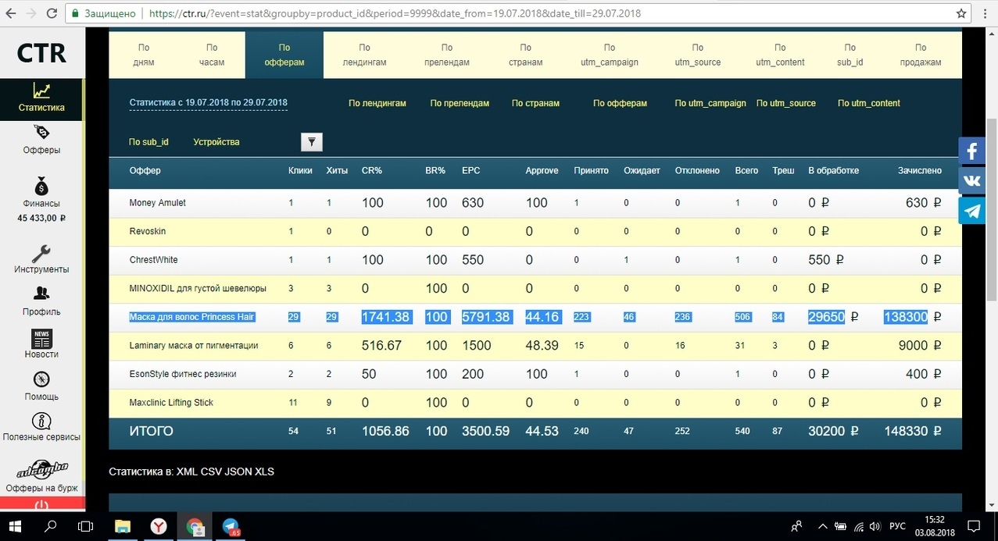Open File Explorer from the taskbar
998x541 pixels.
[123, 526]
